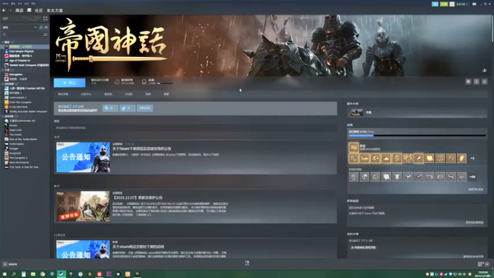The width and height of the screenshot is (494, 278).
Task: Open the downloads icon in the bottom bar
Action: 247,263
